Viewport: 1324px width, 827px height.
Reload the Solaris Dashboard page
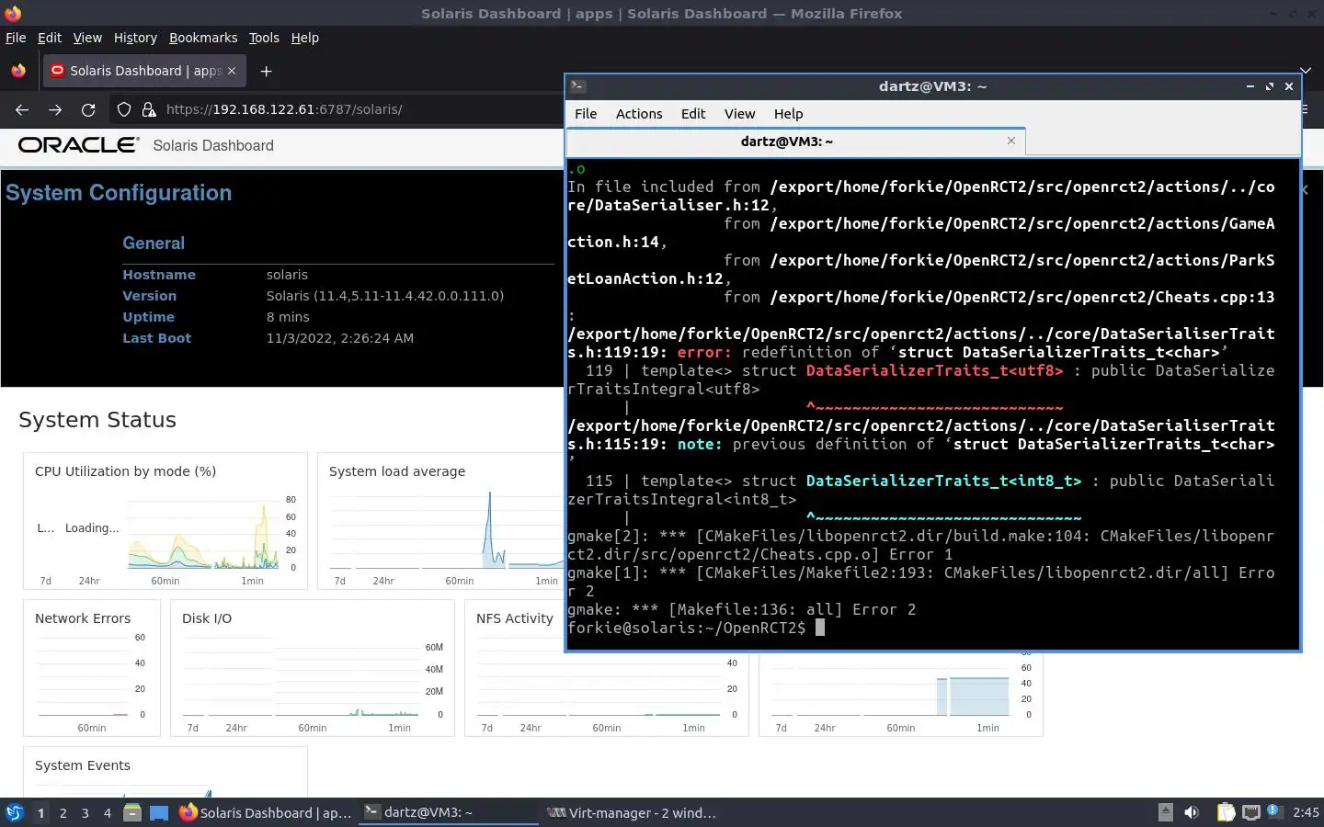(x=88, y=109)
